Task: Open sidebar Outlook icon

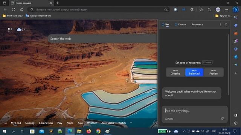Action: tap(236, 57)
